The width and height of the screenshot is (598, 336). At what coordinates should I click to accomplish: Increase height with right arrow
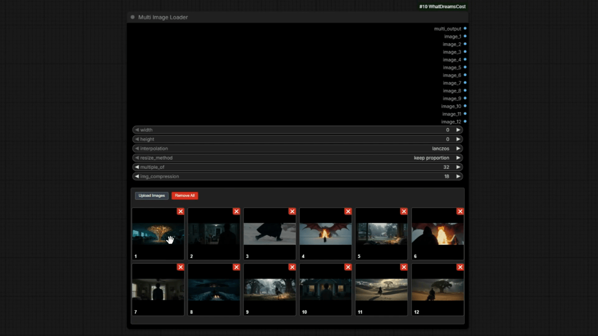click(458, 139)
